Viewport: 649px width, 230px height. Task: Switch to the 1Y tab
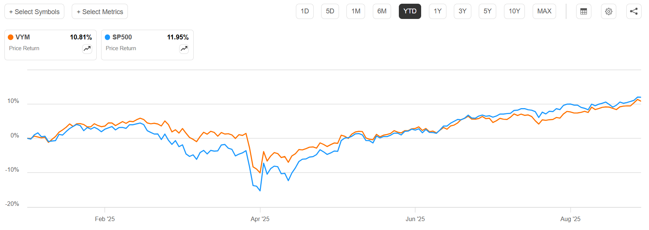tap(437, 11)
